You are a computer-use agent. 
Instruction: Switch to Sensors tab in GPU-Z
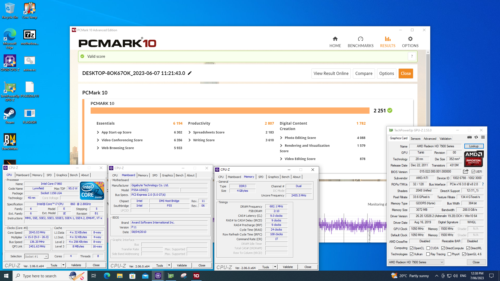[415, 139]
